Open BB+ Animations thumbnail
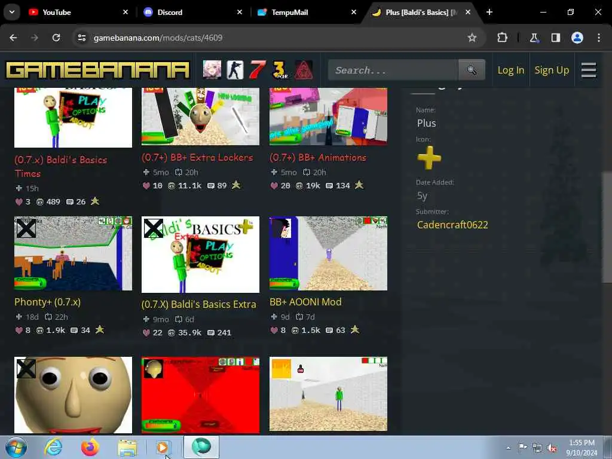Image resolution: width=612 pixels, height=459 pixels. (x=328, y=117)
